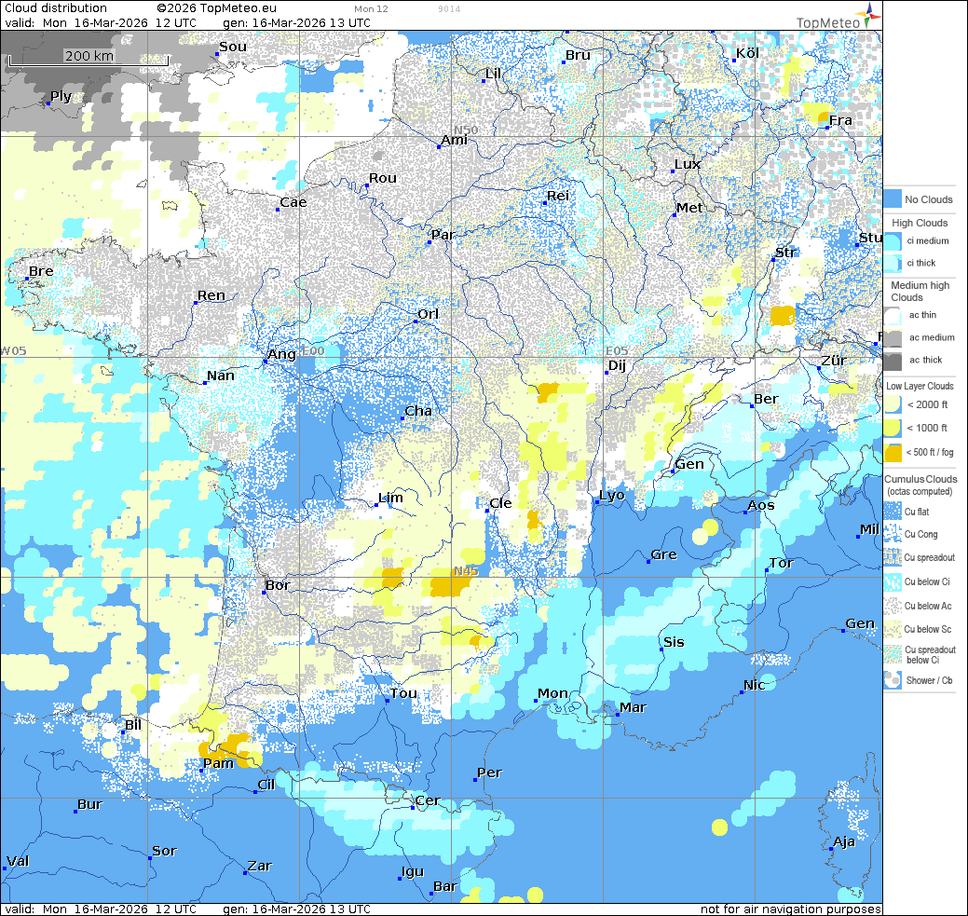Click the Cu spreadout legend icon

[892, 557]
